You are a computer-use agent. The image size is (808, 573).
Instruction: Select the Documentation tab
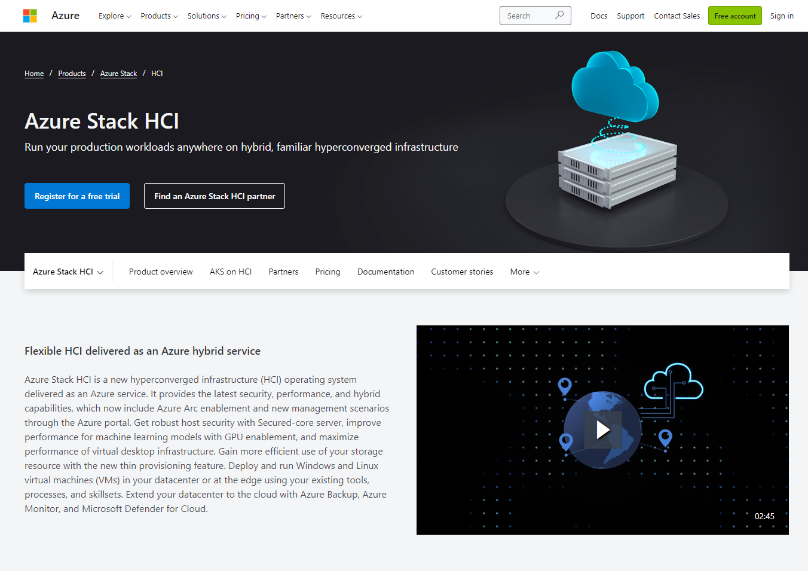[385, 272]
